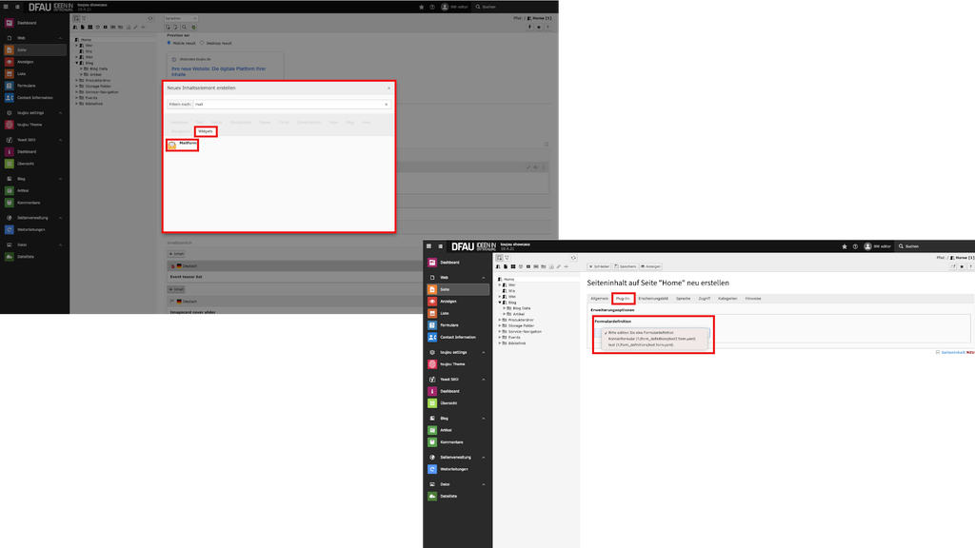Open the Erscheinungsbild tab
Image resolution: width=975 pixels, height=548 pixels.
coord(653,298)
